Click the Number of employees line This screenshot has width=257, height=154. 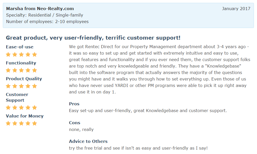click(47, 21)
